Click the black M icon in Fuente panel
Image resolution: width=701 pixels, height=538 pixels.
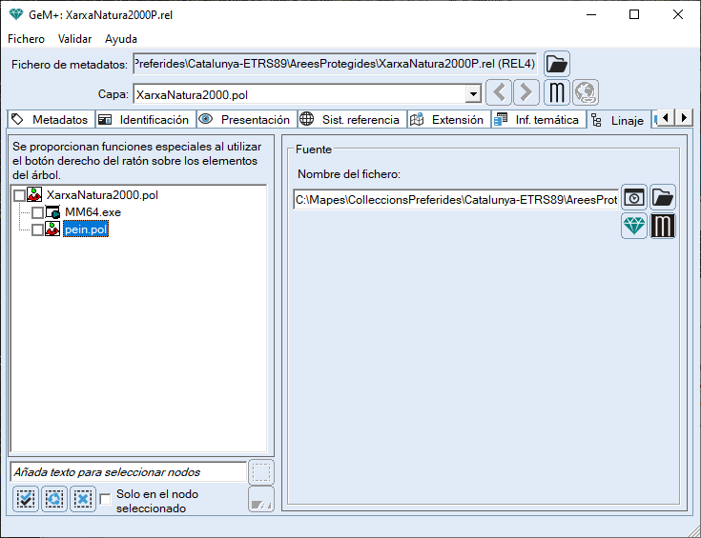663,226
